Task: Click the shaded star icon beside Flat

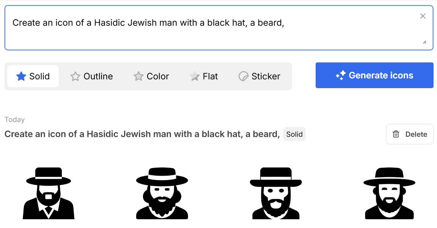Action: (x=195, y=76)
